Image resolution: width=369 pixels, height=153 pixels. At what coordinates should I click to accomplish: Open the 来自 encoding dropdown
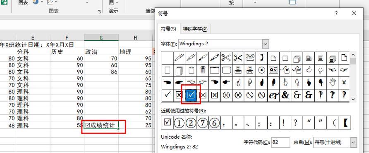coord(353,142)
